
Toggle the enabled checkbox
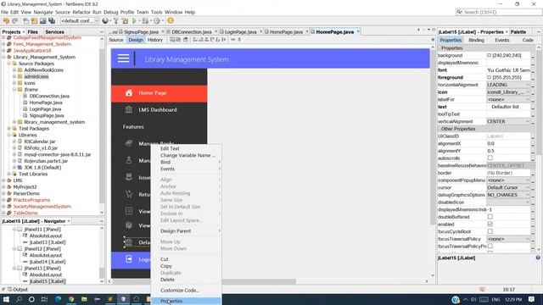[490, 224]
